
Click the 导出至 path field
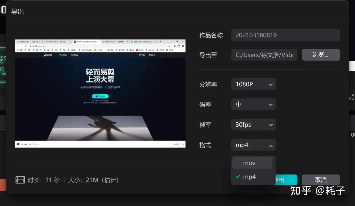pyautogui.click(x=264, y=55)
